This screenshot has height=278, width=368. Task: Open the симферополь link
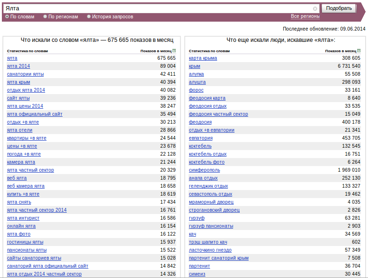(204, 170)
